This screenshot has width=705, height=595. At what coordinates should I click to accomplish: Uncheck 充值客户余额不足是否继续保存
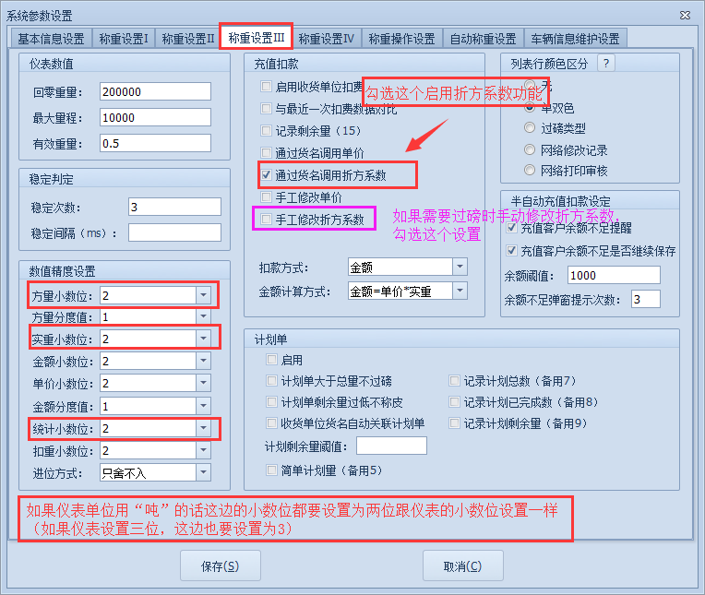click(x=511, y=250)
